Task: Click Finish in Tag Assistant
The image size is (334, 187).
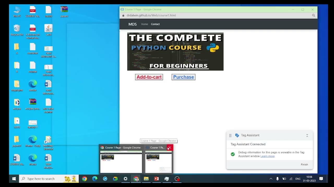Action: point(304,164)
